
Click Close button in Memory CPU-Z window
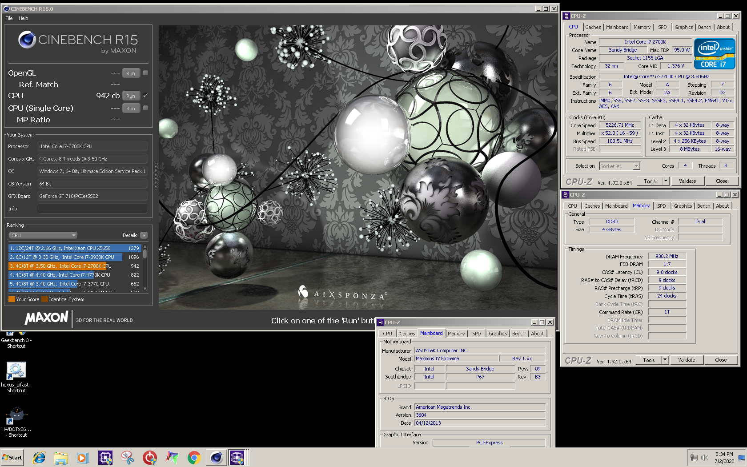coord(721,360)
